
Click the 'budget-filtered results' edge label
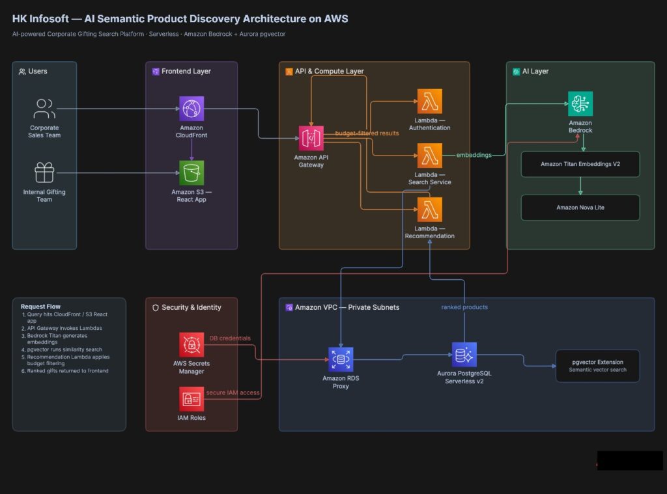point(367,133)
